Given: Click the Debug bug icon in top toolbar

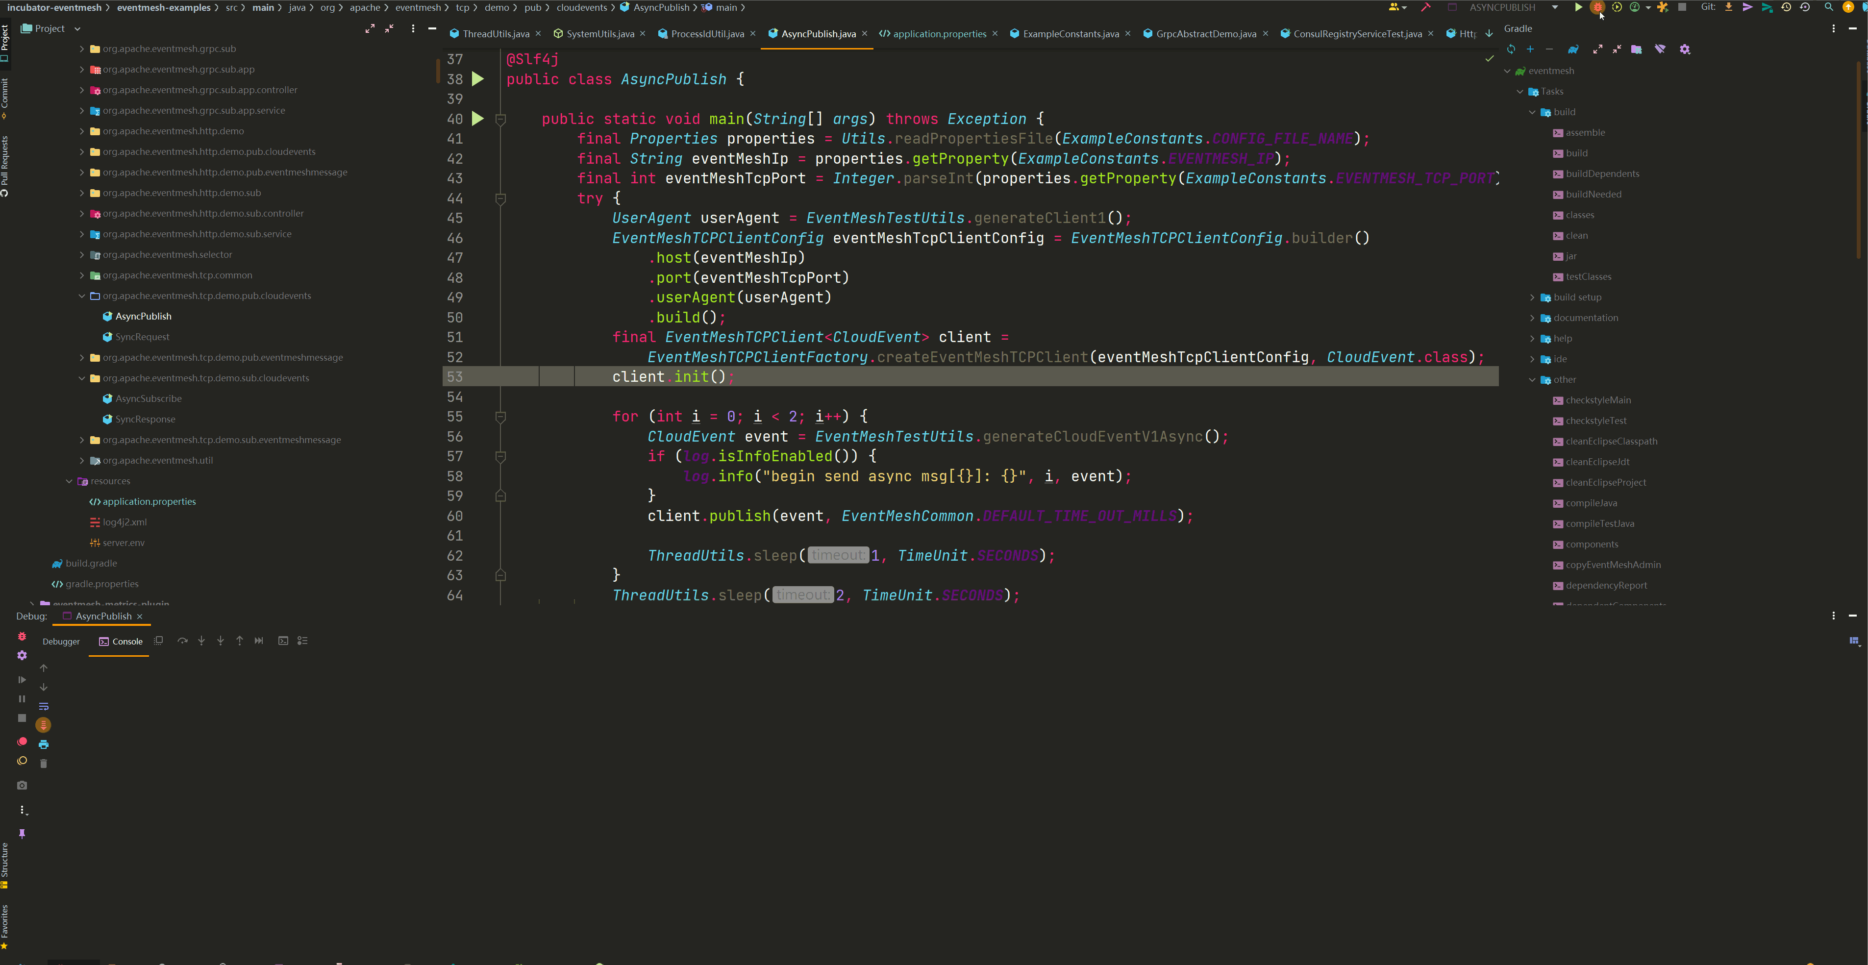Looking at the screenshot, I should (x=1597, y=7).
